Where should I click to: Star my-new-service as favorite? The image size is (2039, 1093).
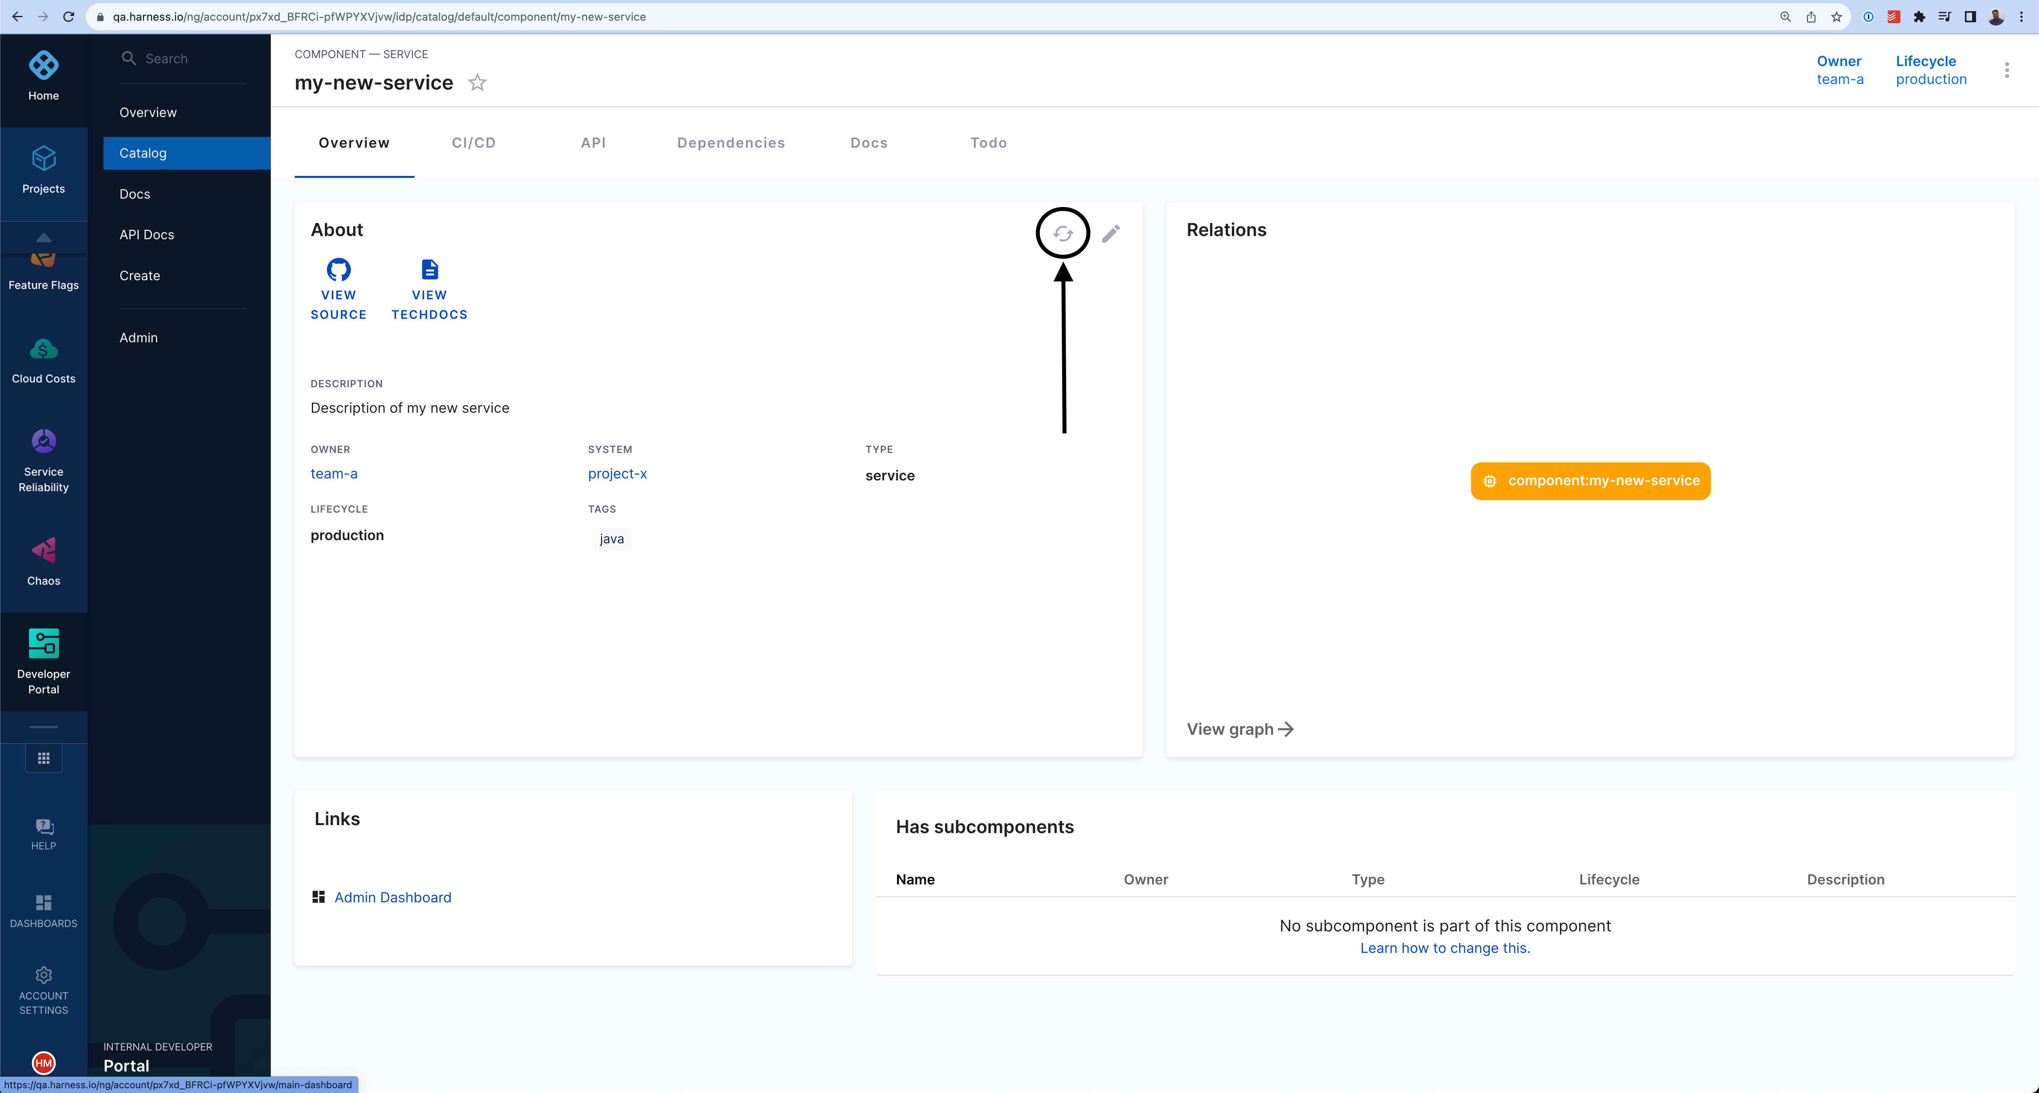click(x=477, y=82)
